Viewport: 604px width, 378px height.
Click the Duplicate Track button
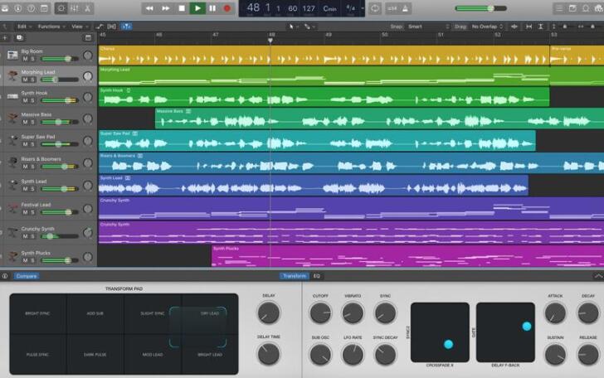(19, 38)
